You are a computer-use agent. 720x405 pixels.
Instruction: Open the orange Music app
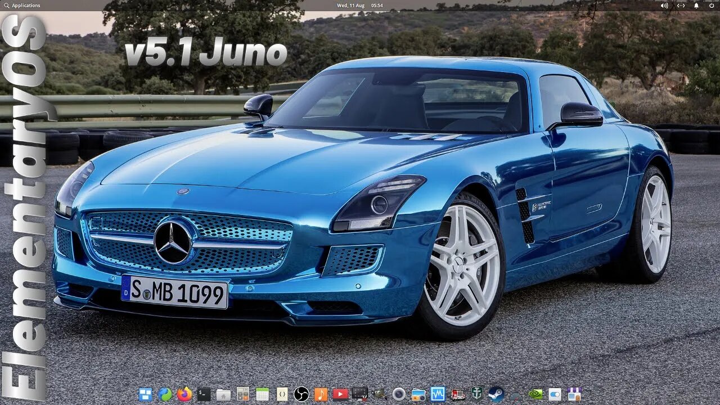[321, 394]
